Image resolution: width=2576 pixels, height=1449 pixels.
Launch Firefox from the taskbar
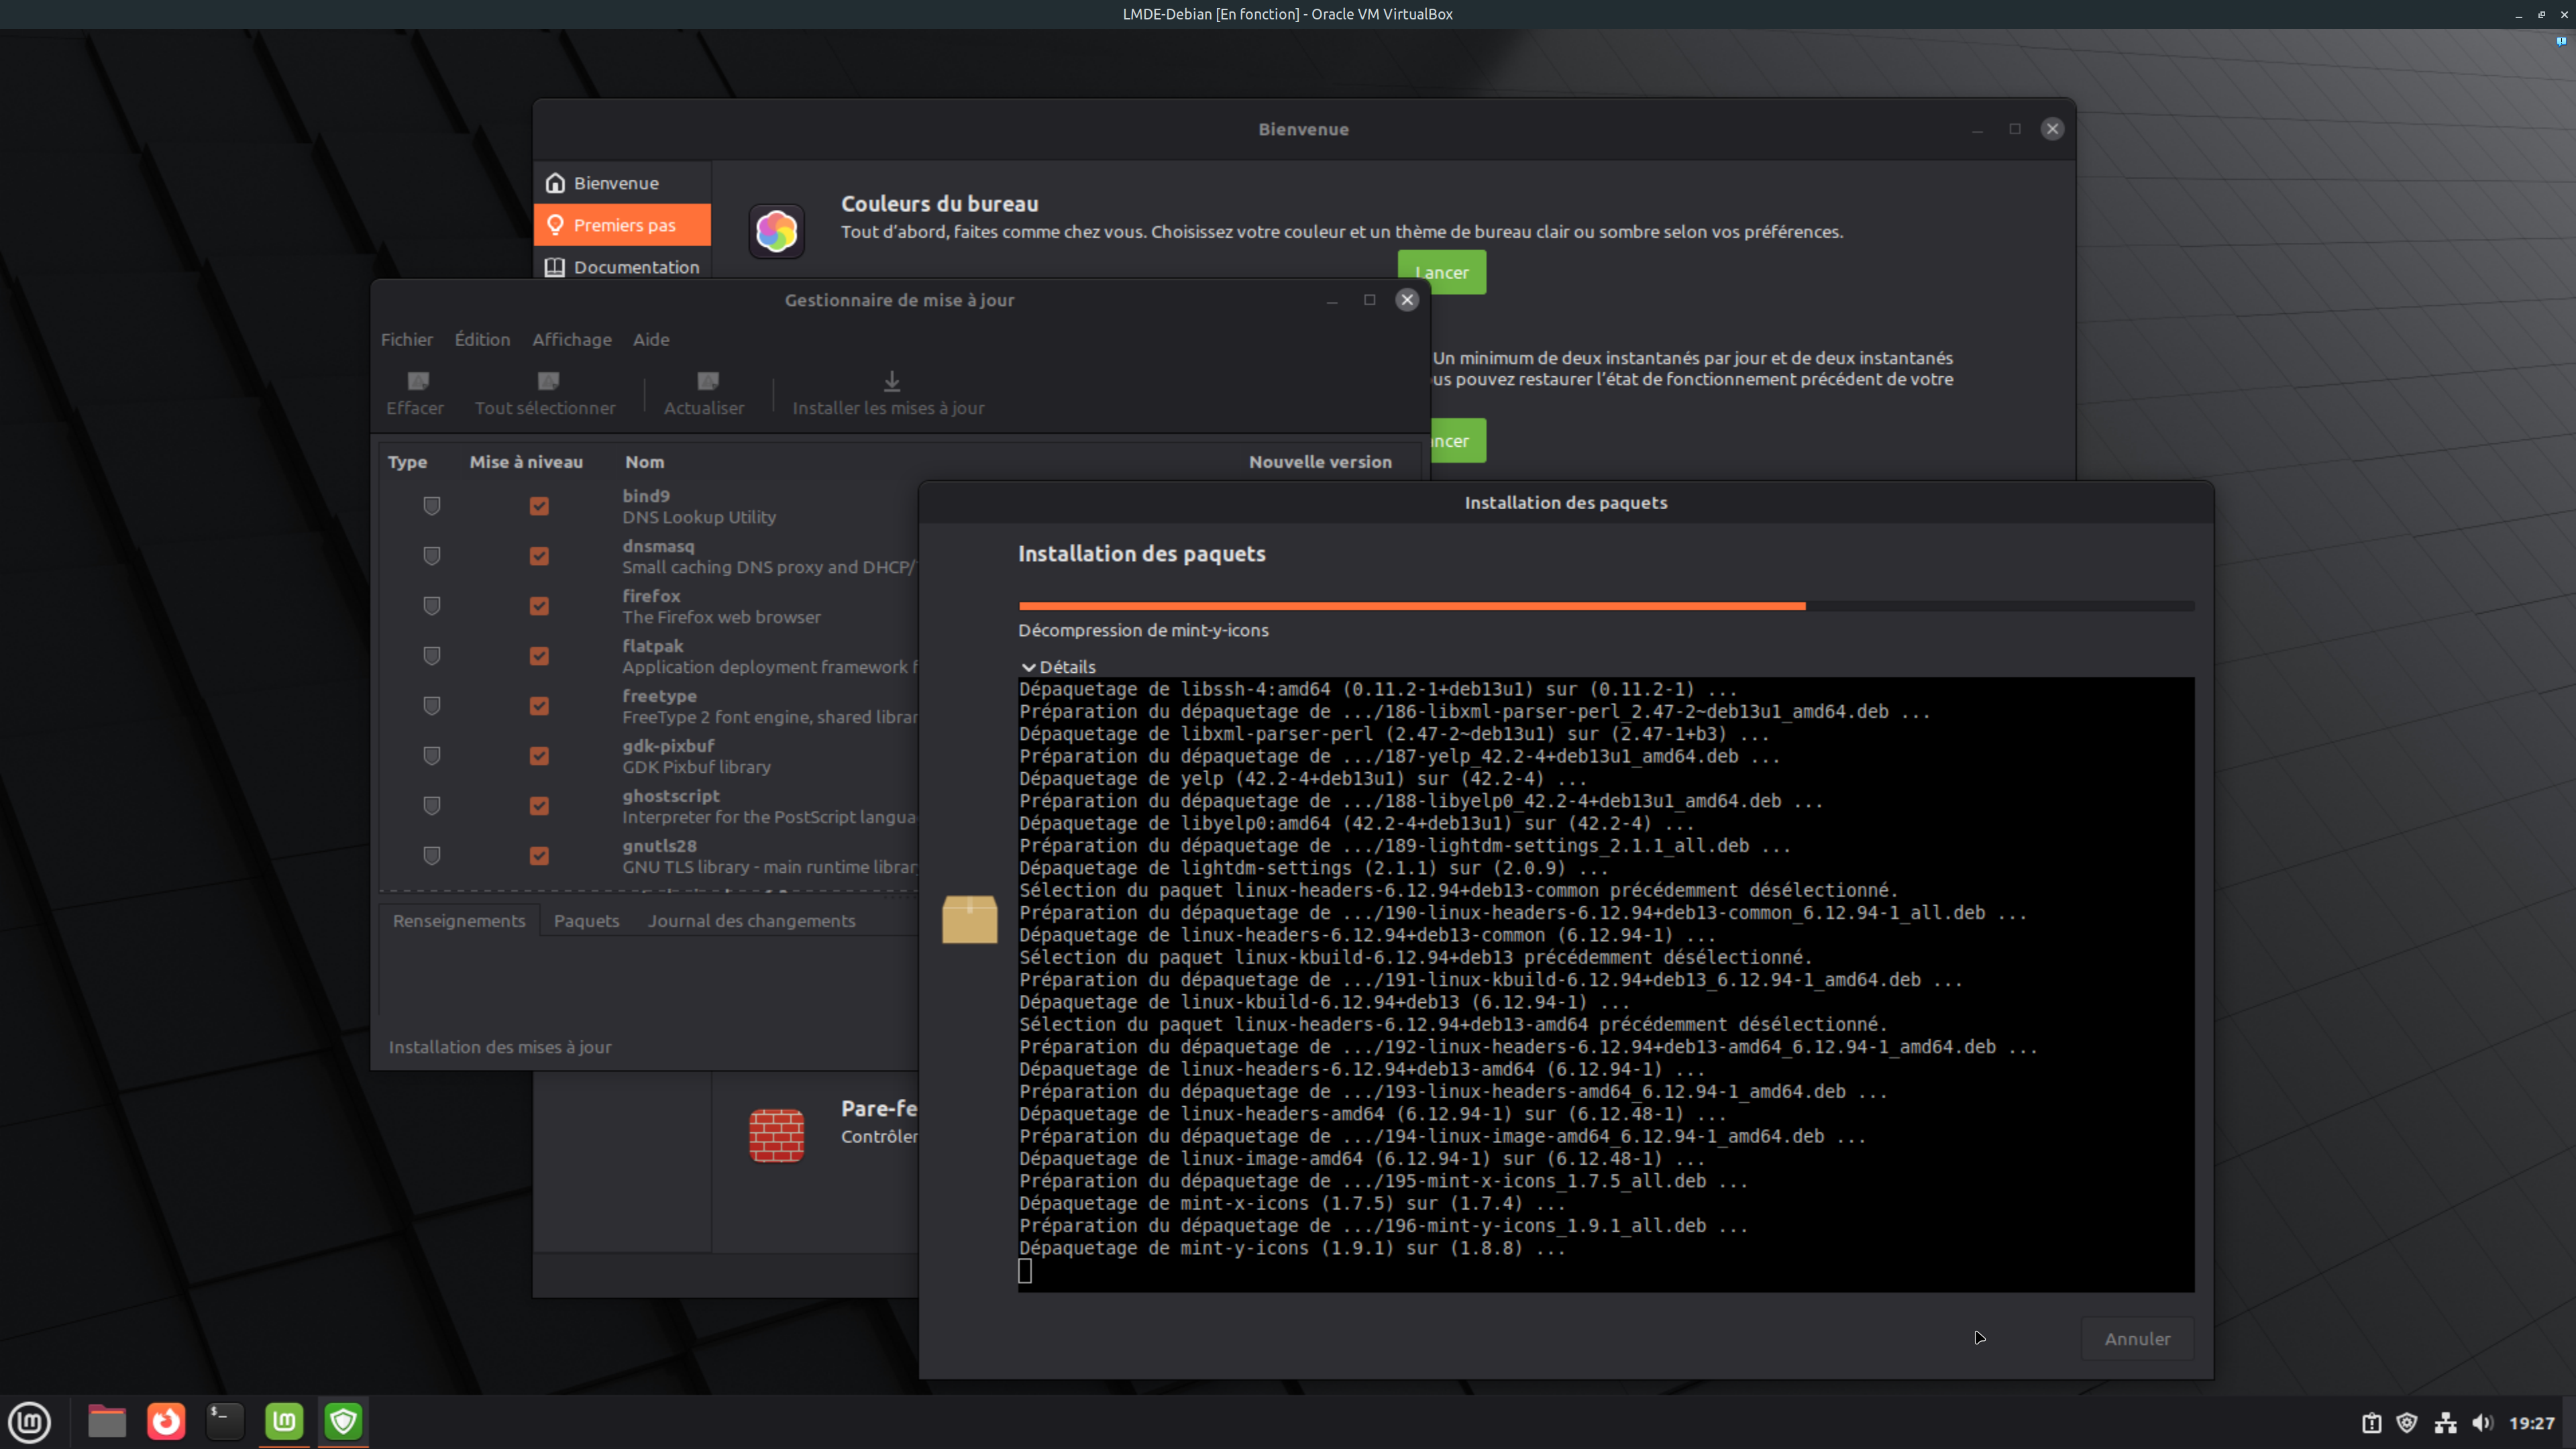point(166,1421)
